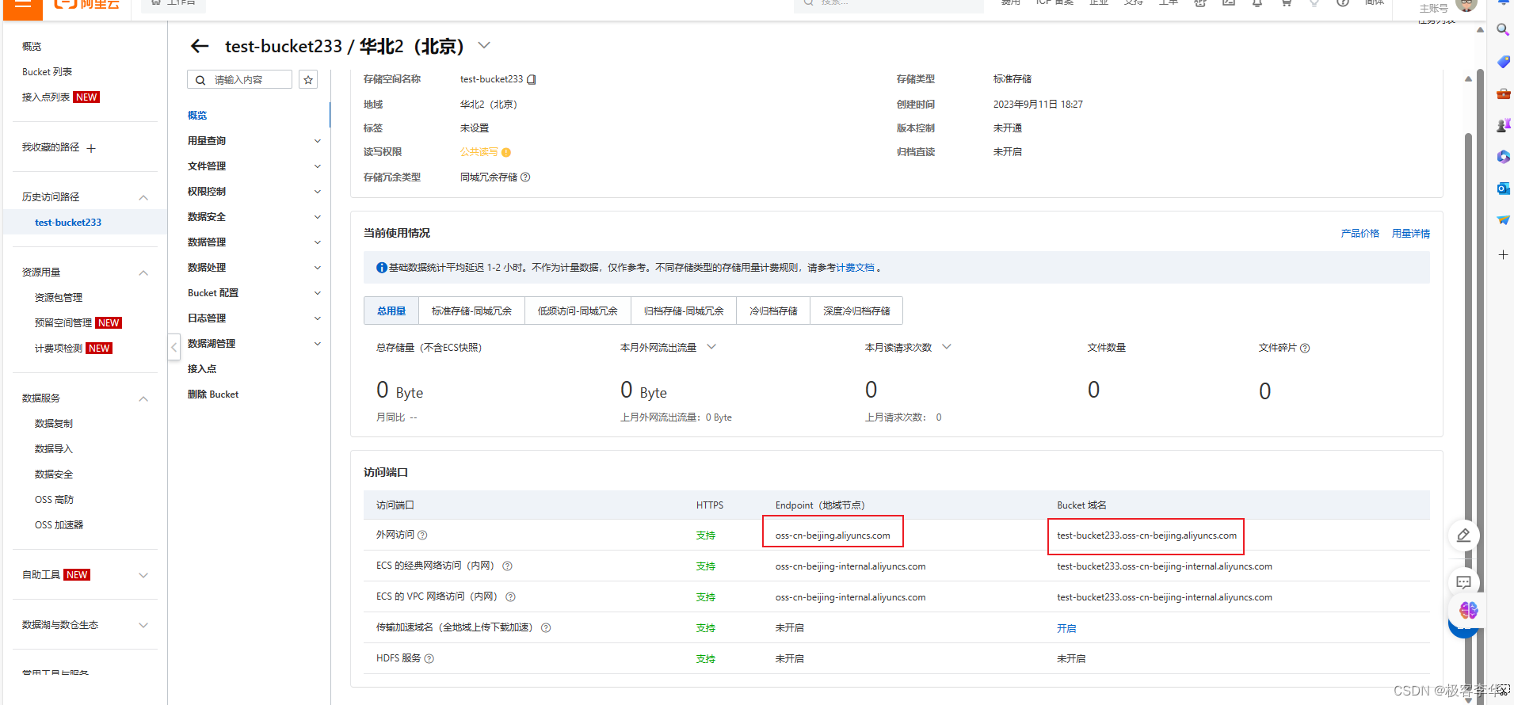This screenshot has height=705, width=1514.
Task: Open Bucket 列表 in left navigation
Action: point(47,72)
